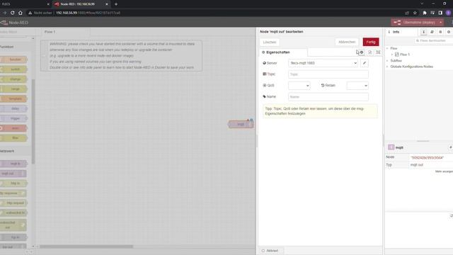Open a new browser tab
The width and height of the screenshot is (453, 255).
tap(116, 4)
